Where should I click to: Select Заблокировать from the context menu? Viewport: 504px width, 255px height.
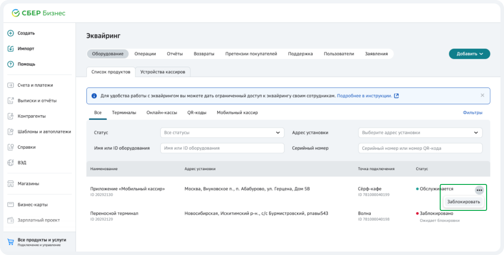pyautogui.click(x=463, y=202)
